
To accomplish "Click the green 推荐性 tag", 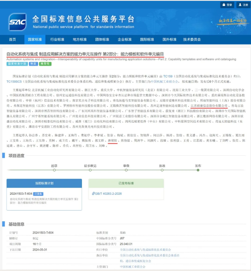I will click(x=45, y=64).
